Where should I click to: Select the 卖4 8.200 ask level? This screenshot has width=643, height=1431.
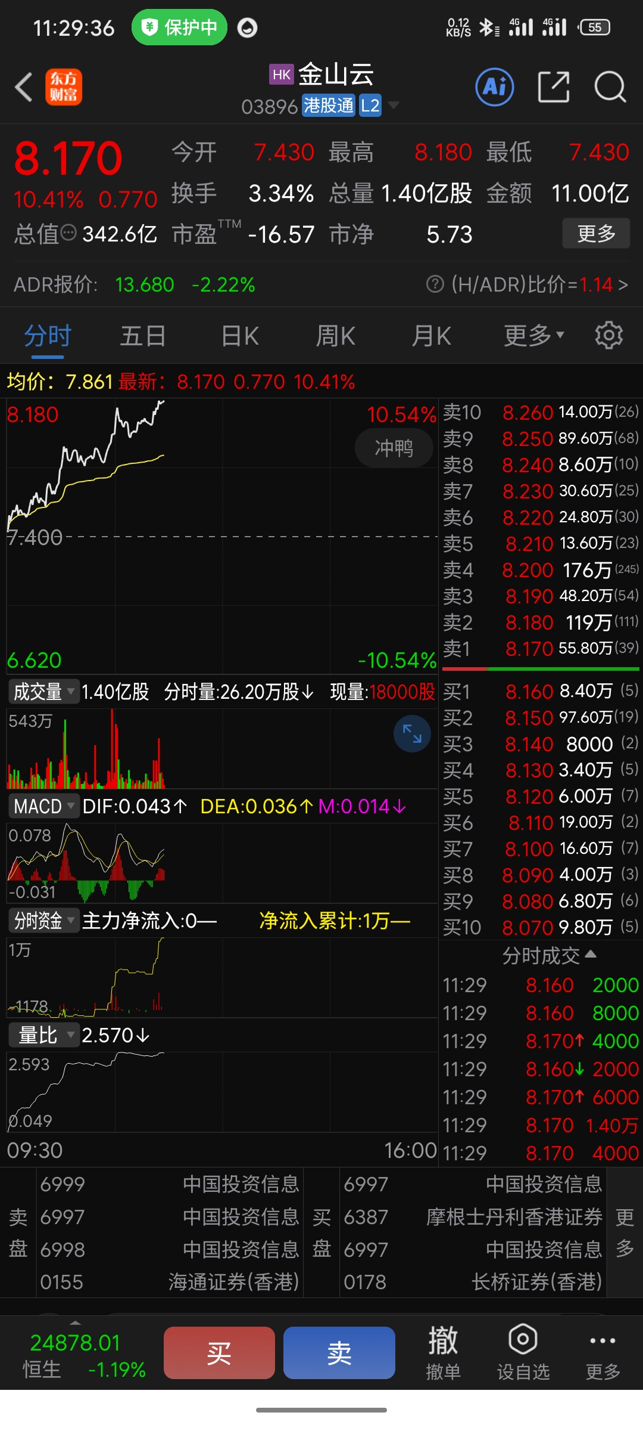(541, 570)
